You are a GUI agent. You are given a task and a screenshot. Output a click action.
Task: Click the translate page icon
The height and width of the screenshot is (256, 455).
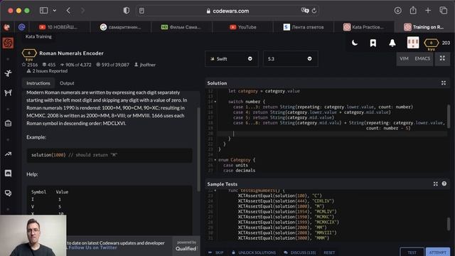305,11
